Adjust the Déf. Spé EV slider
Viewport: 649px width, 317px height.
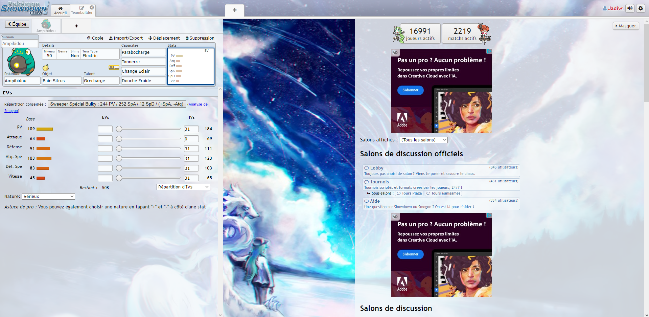148,168
